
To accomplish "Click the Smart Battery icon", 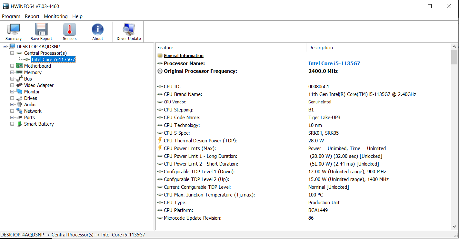I will [x=19, y=124].
